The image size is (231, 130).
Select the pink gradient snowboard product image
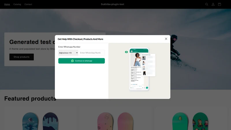click(x=115, y=121)
